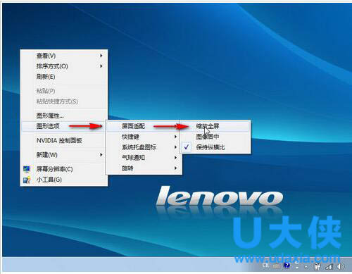This screenshot has width=352, height=274.
Task: Click the blue help question-mark tray icon
Action: [x=287, y=266]
